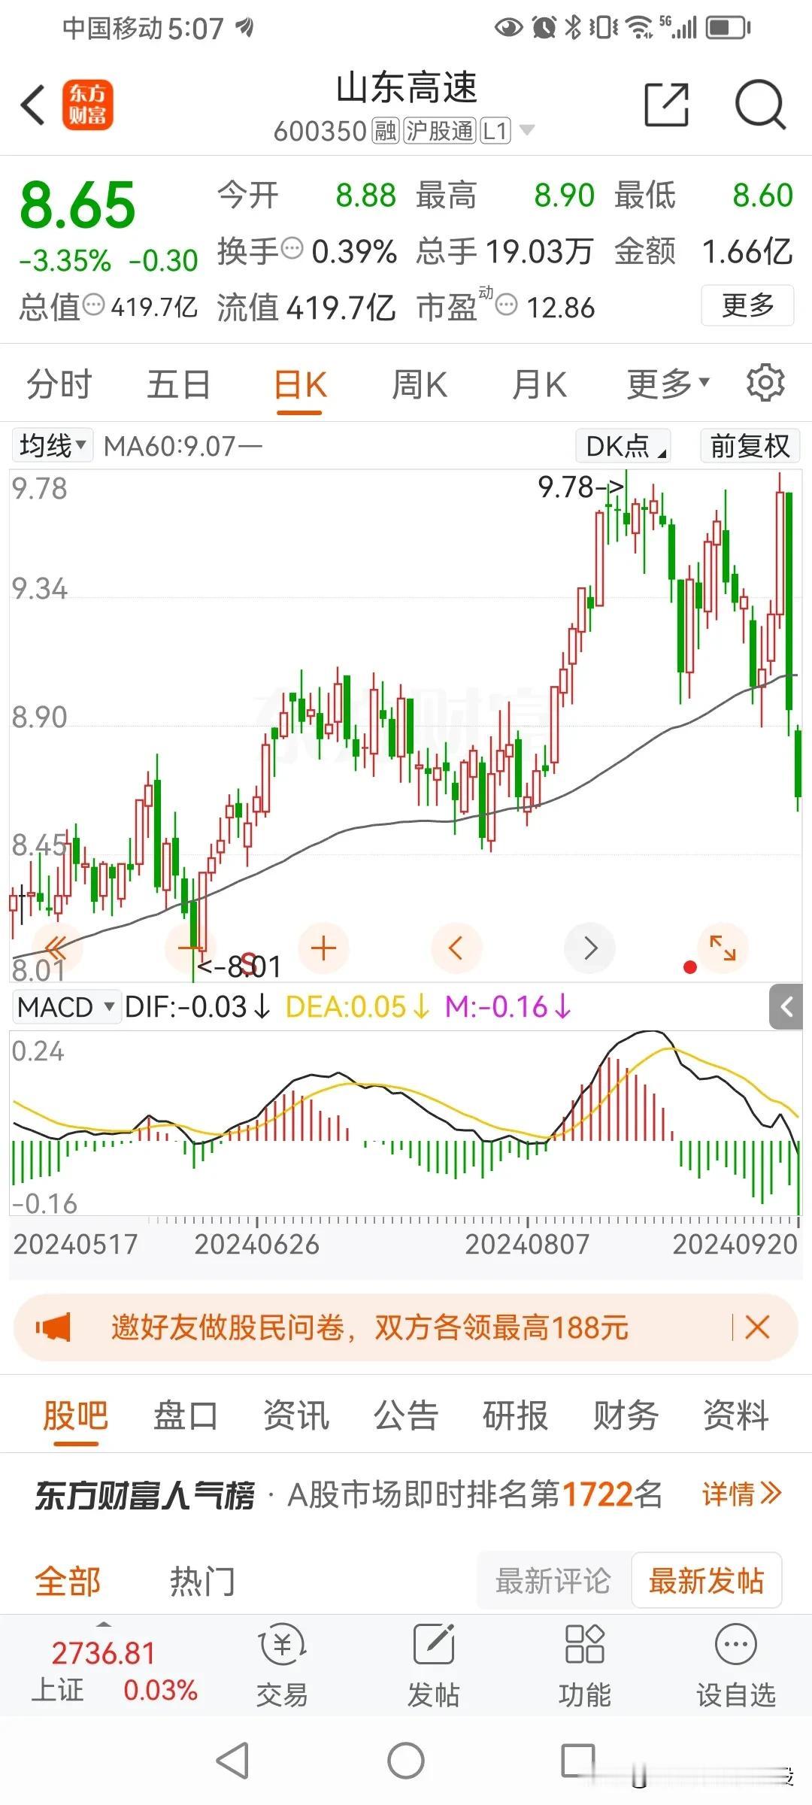Open 发帖 post icon
Screen dimensions: 812x1805
click(434, 1665)
